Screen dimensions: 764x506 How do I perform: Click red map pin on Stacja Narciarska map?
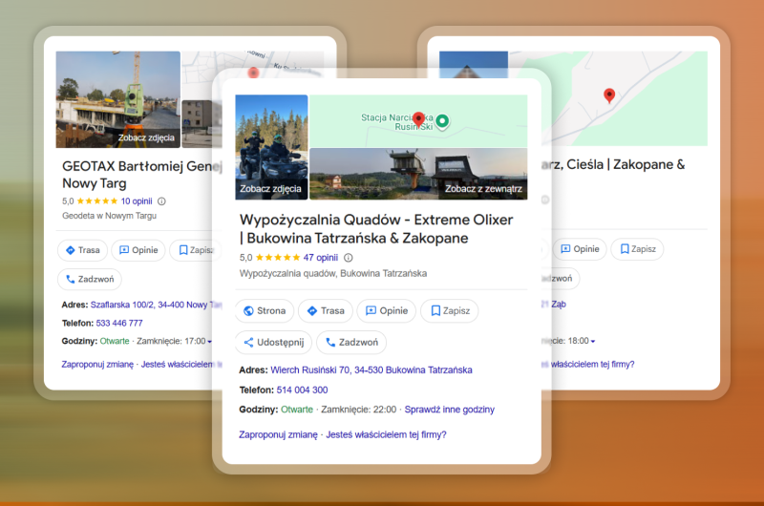pos(418,118)
